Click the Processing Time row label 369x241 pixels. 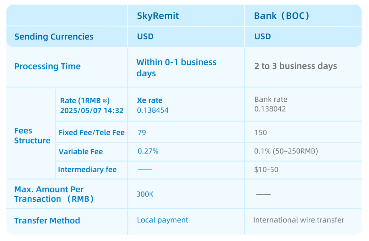coord(47,66)
